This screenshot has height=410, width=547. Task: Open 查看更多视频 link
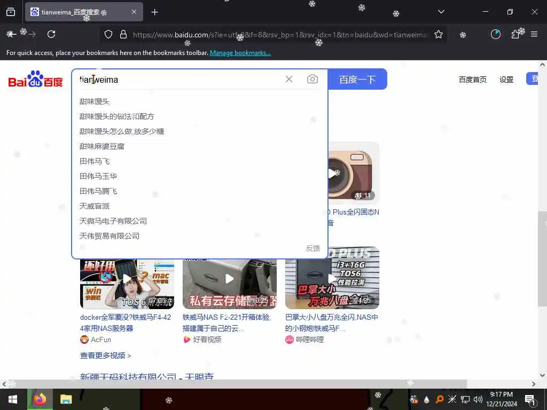(x=106, y=356)
